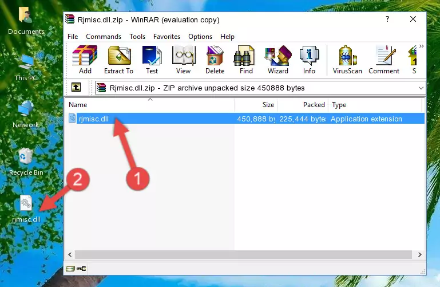
Task: Click the Extract To toolbar icon
Action: [x=118, y=60]
